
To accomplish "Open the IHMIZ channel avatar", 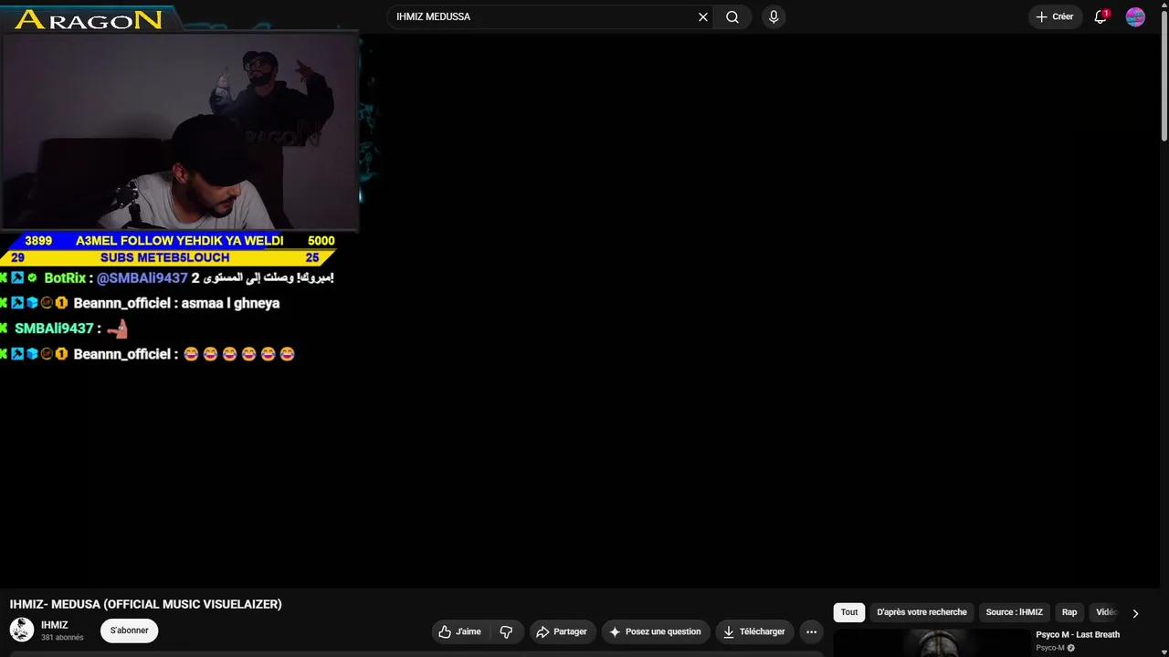I will (22, 630).
